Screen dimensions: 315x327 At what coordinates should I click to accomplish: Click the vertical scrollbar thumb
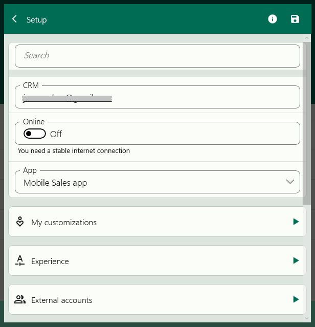[307, 123]
